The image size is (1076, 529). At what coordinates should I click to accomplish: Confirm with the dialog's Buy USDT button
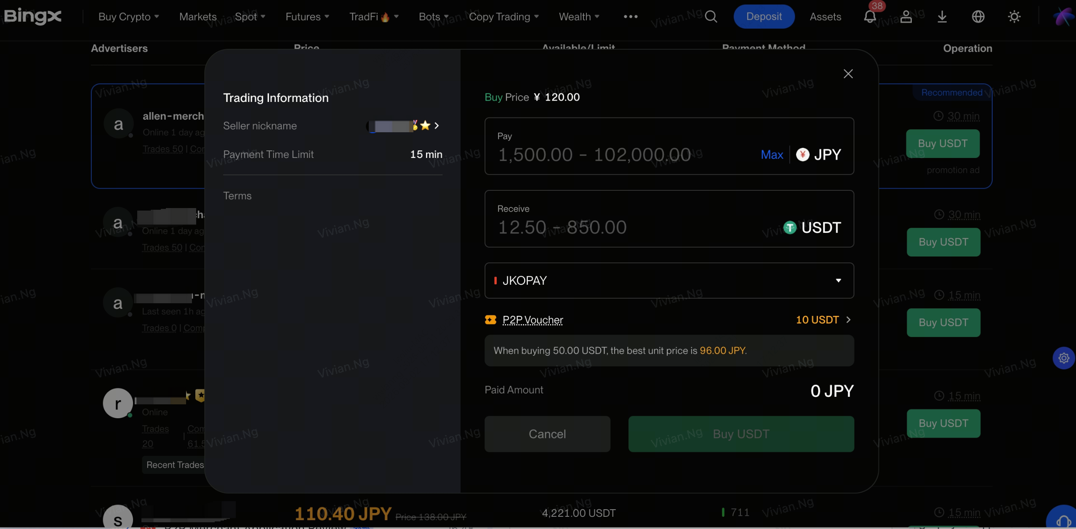[741, 434]
